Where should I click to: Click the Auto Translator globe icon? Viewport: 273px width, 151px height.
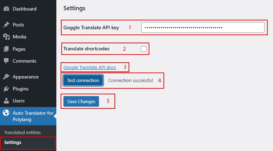6,113
